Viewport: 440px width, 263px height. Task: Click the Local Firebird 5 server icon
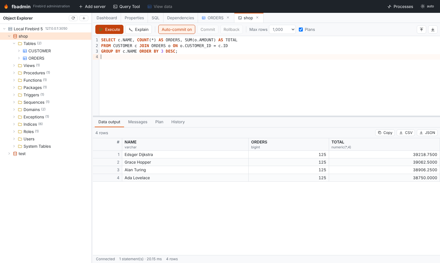click(x=10, y=29)
